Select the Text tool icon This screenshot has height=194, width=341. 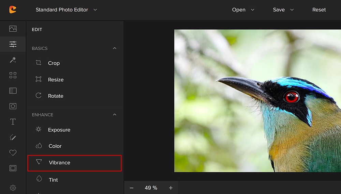pos(13,122)
